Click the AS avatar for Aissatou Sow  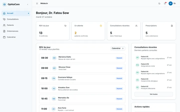(x=54, y=89)
